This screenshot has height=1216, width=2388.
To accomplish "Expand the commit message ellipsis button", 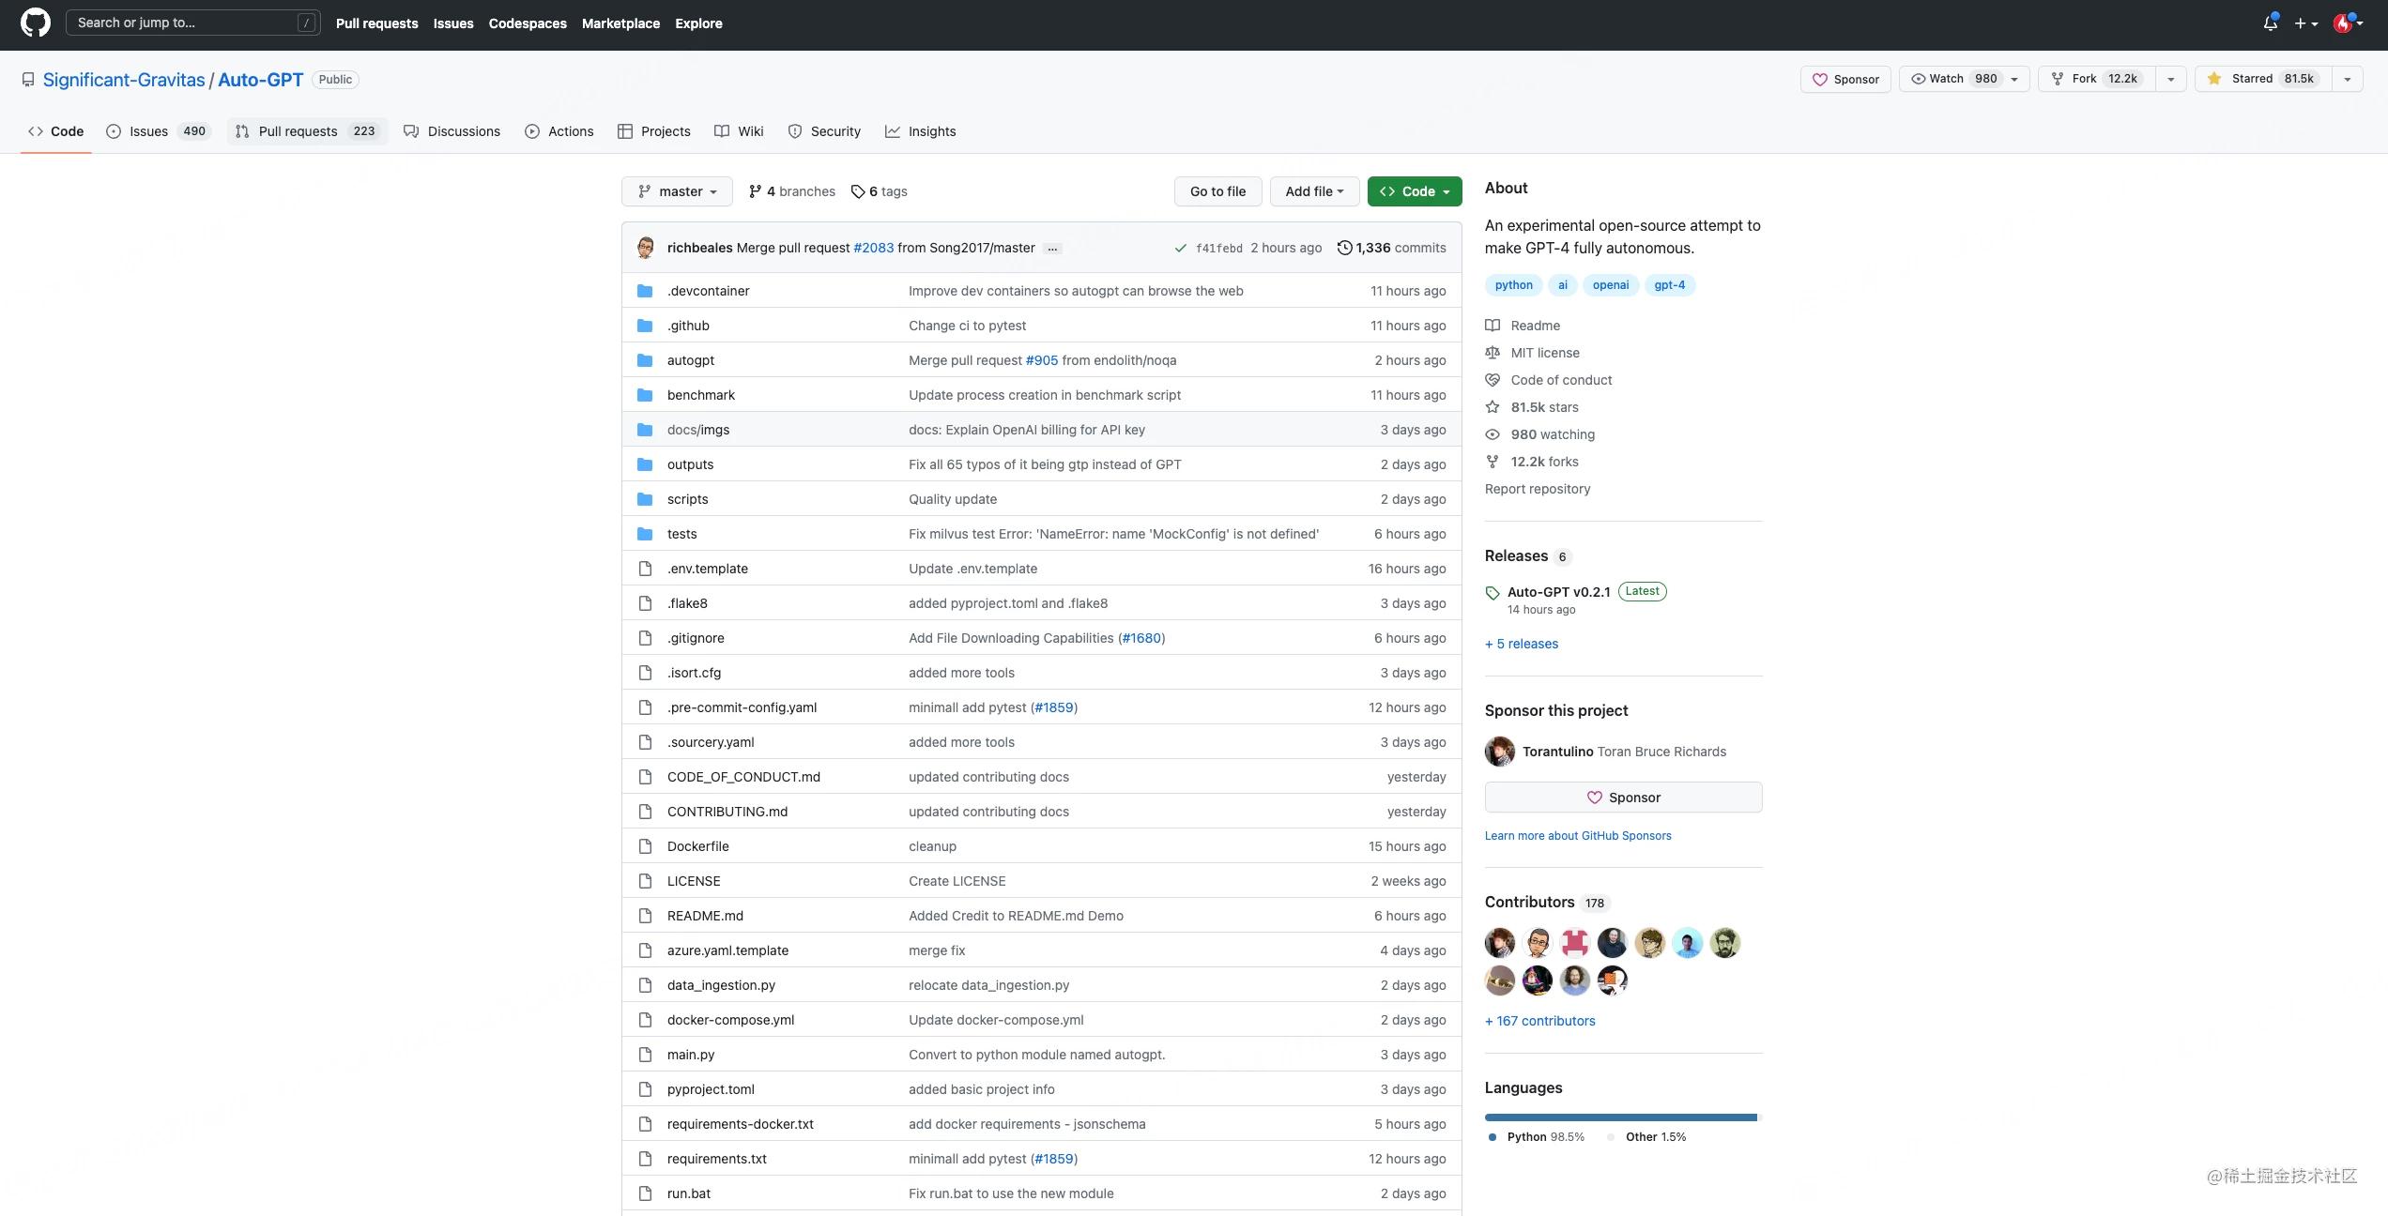I will click(1052, 249).
